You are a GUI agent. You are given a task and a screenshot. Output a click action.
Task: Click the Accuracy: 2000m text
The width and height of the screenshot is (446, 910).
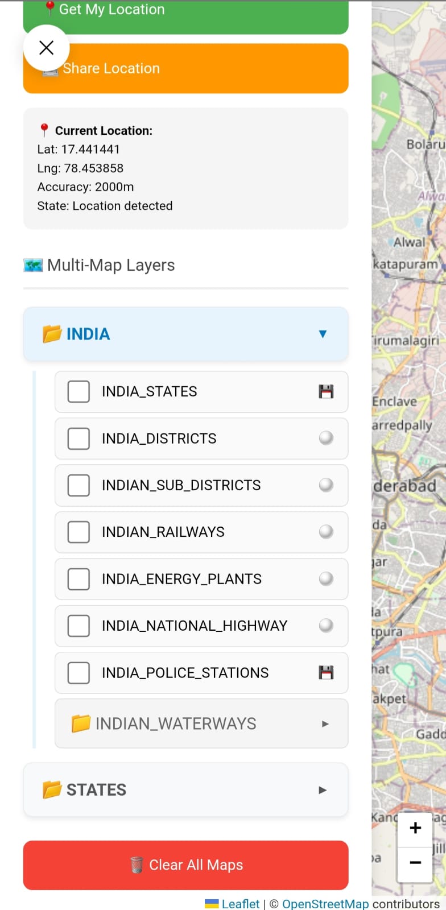[86, 187]
